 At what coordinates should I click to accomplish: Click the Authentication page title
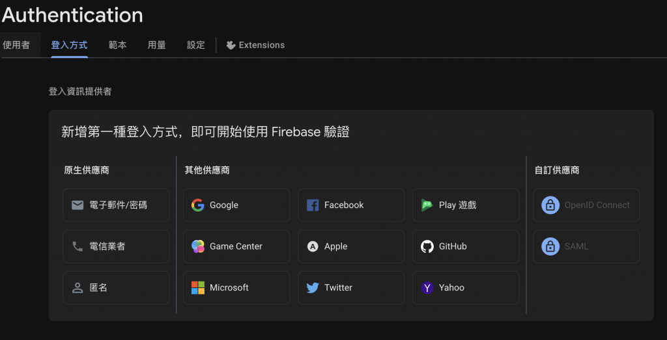(x=72, y=15)
